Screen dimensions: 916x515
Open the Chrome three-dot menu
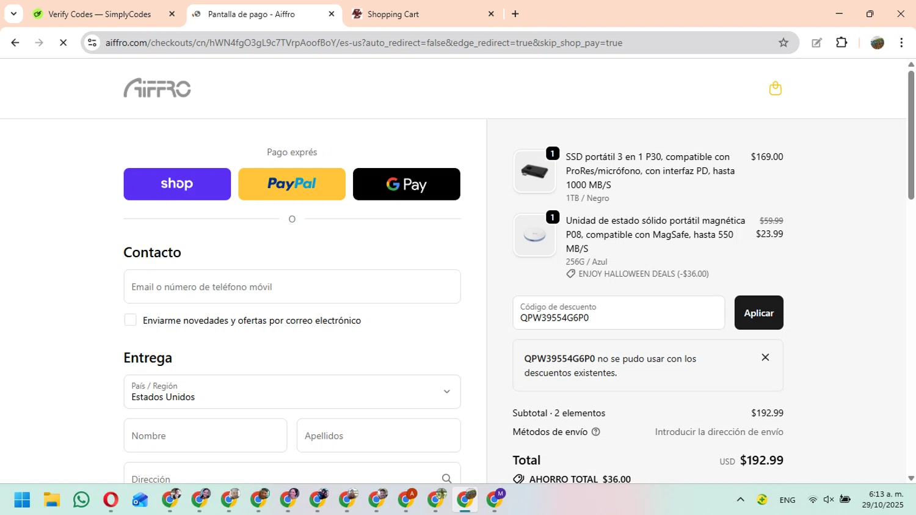click(x=901, y=43)
